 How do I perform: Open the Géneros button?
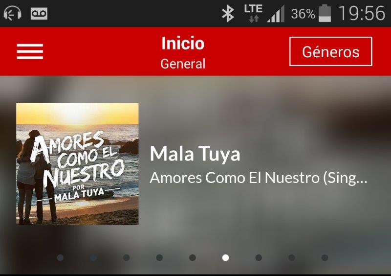tap(331, 51)
